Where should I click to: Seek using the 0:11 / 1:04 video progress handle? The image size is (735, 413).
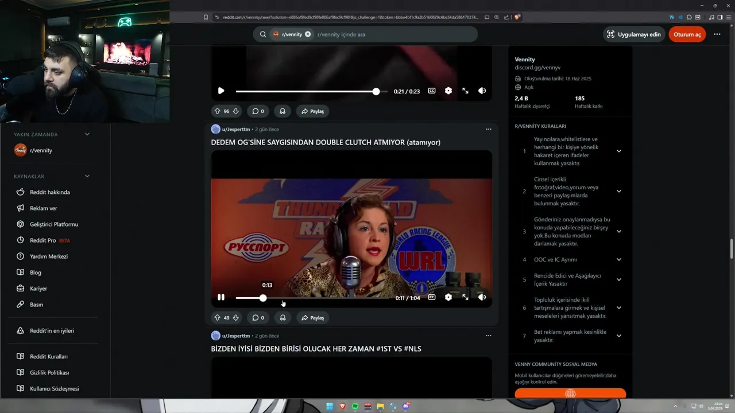tap(262, 298)
